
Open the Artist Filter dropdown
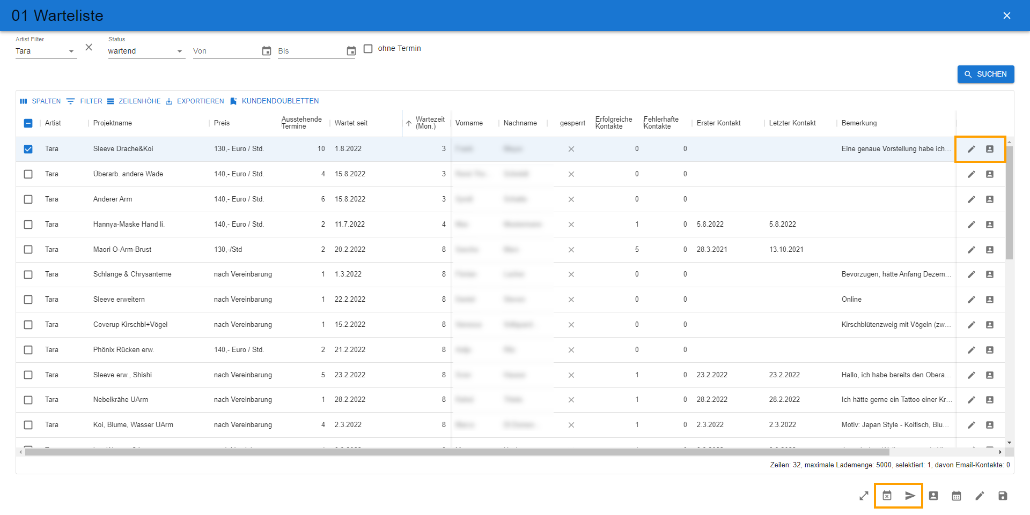coord(46,51)
